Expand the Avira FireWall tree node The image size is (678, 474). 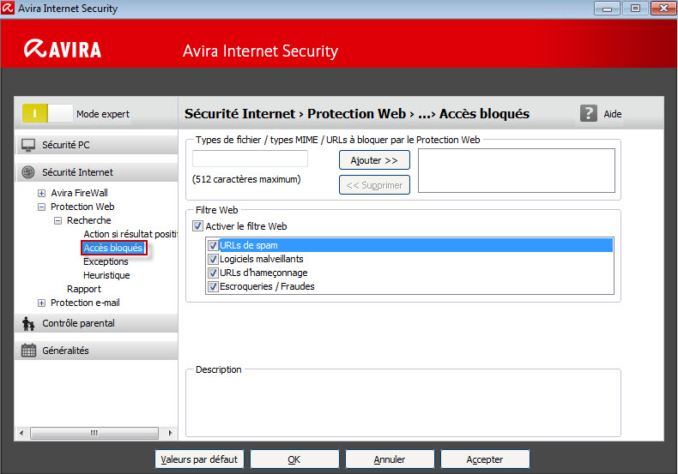point(41,193)
